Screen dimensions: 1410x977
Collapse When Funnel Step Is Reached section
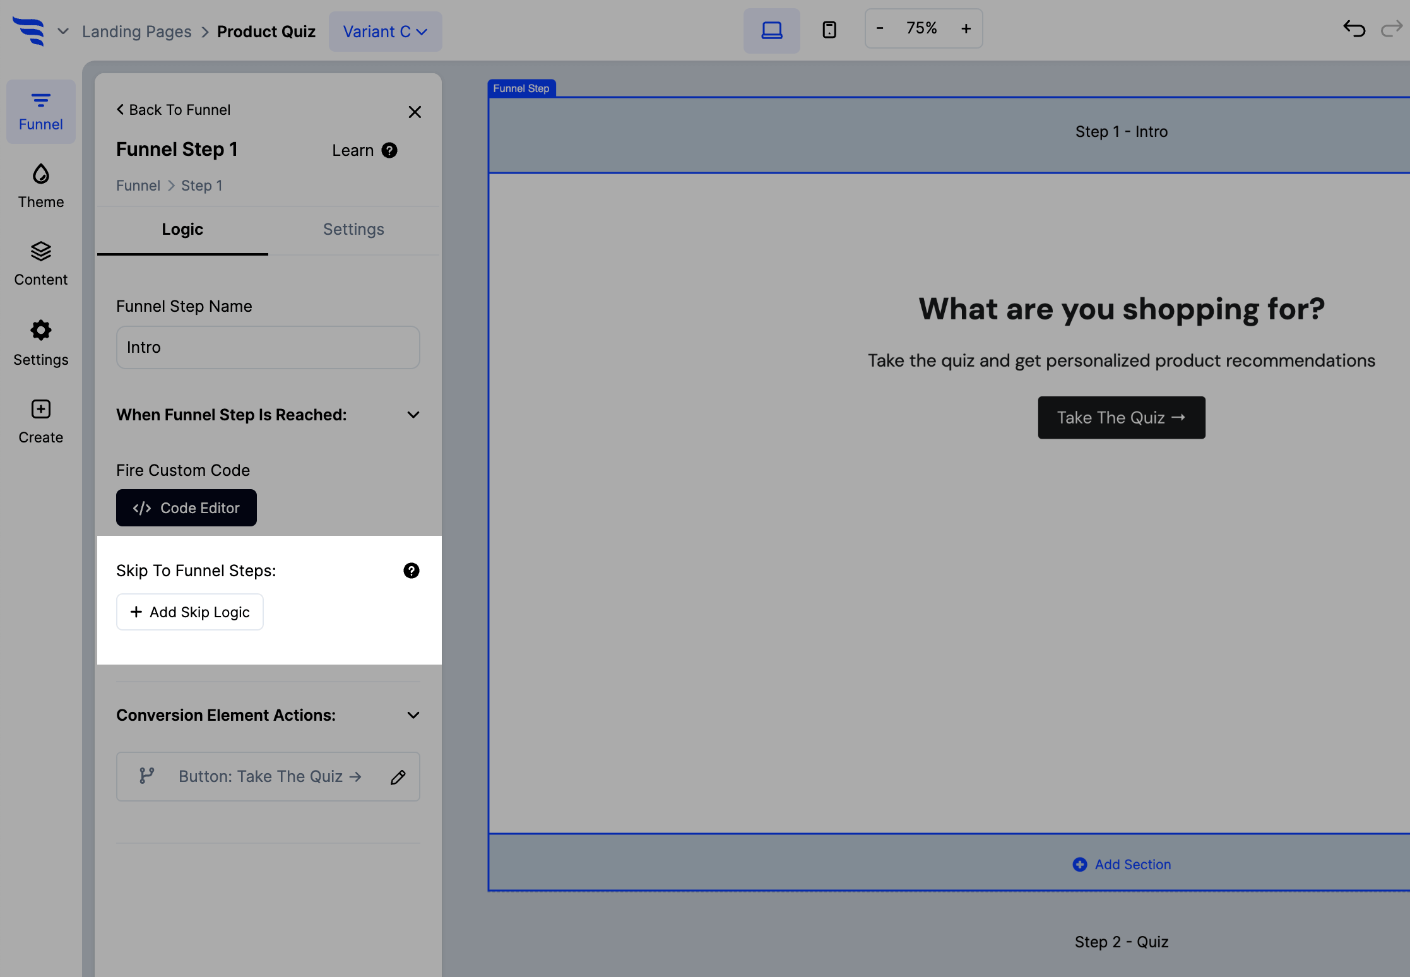pyautogui.click(x=413, y=415)
